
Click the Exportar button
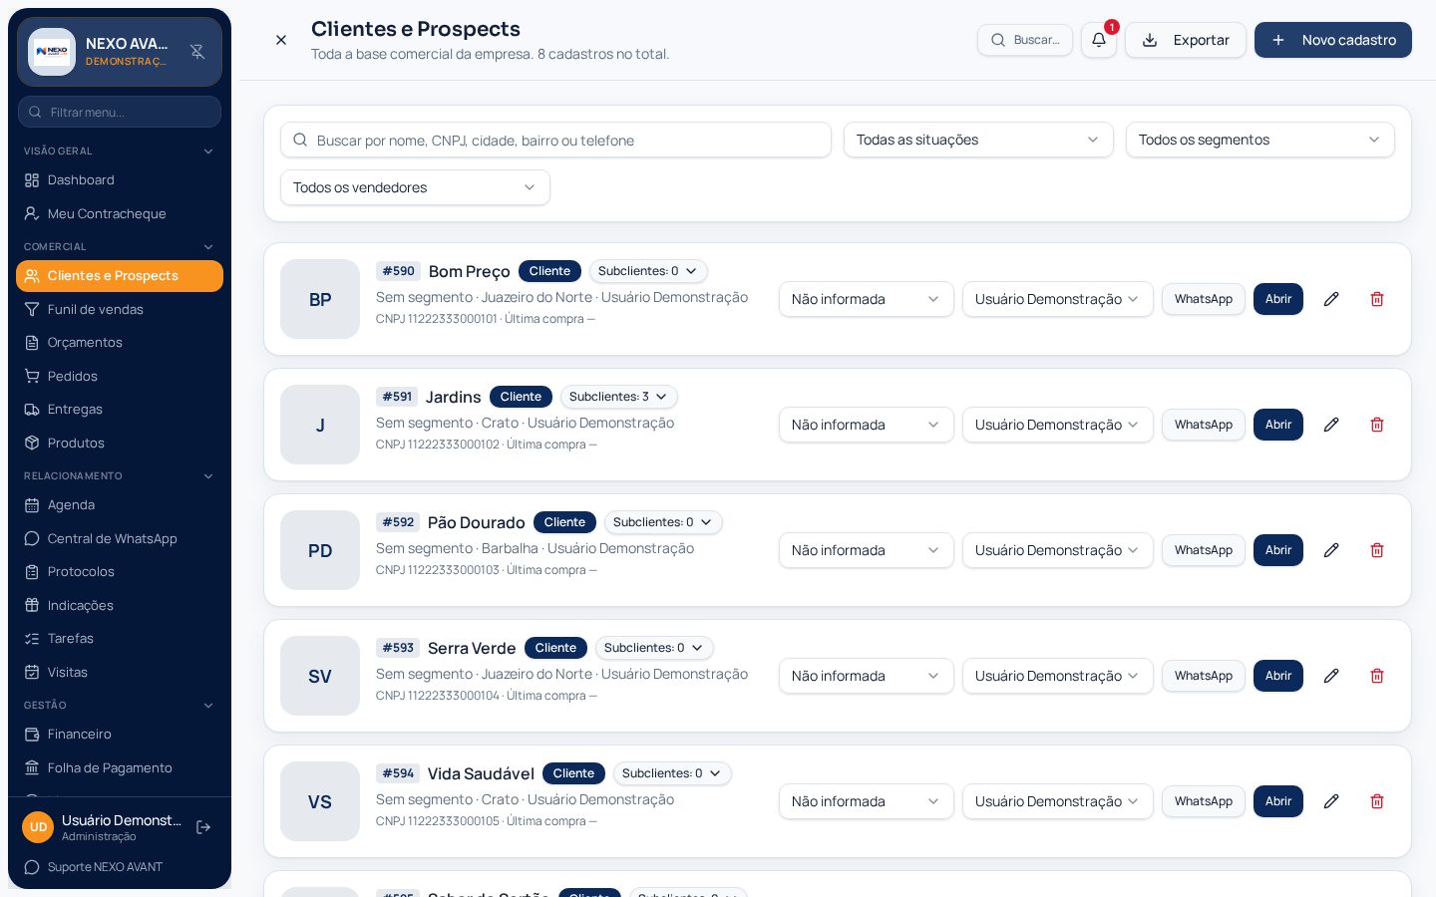[x=1186, y=40]
